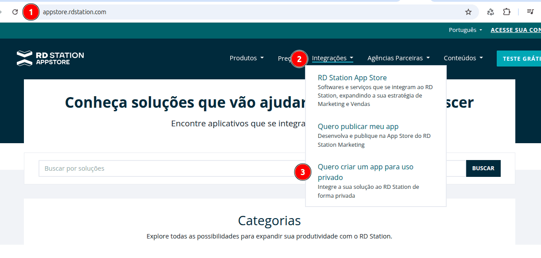Select the Categorias heading text

click(269, 221)
